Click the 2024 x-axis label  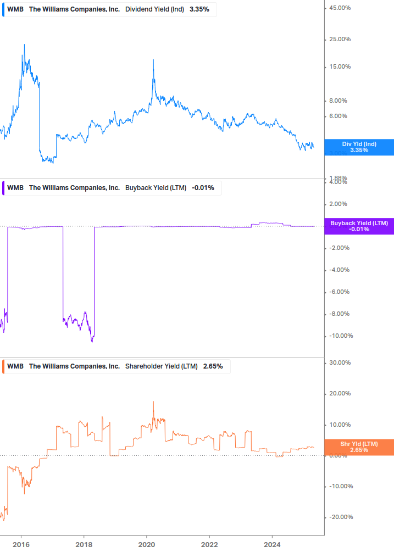272,545
